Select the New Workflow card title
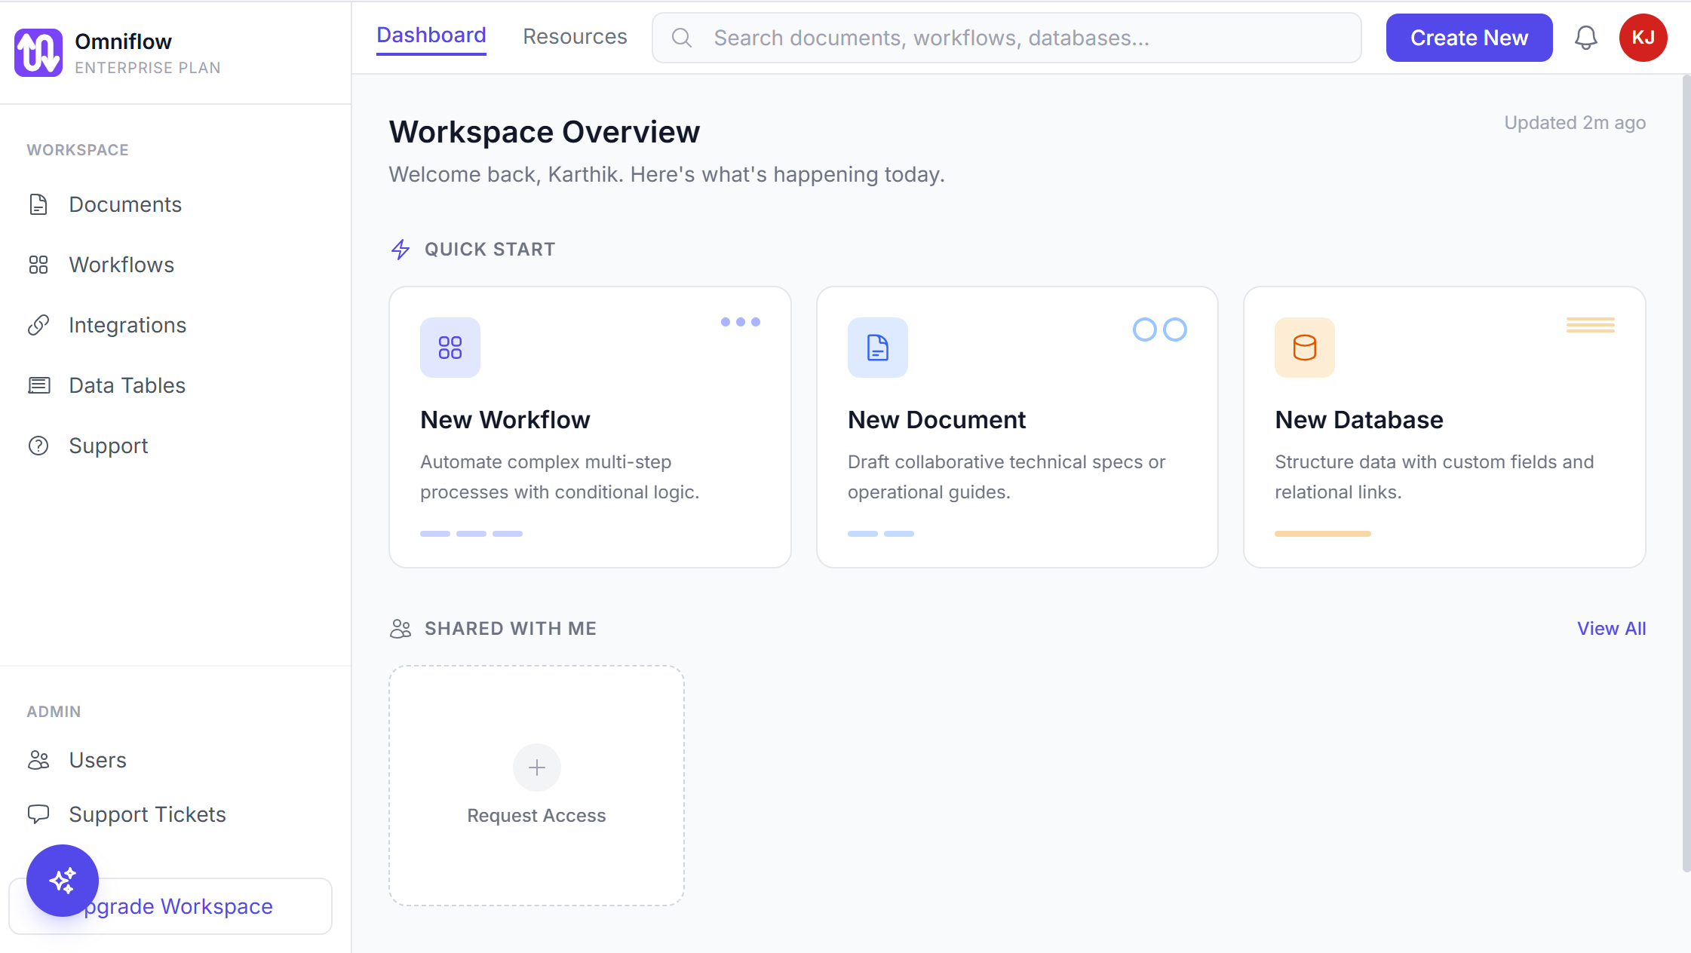The width and height of the screenshot is (1691, 953). pos(505,420)
